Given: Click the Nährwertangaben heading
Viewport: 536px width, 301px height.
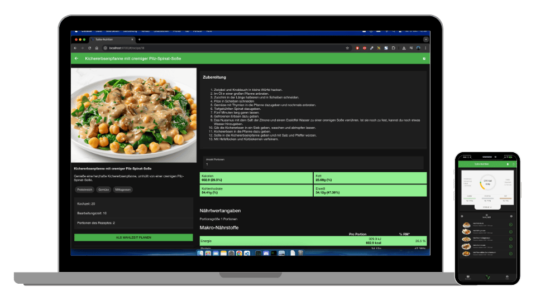Looking at the screenshot, I should 220,211.
